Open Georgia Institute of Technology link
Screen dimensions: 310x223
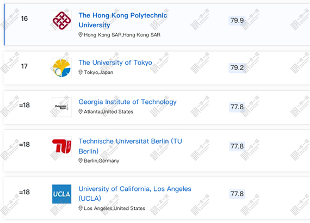[x=127, y=102]
